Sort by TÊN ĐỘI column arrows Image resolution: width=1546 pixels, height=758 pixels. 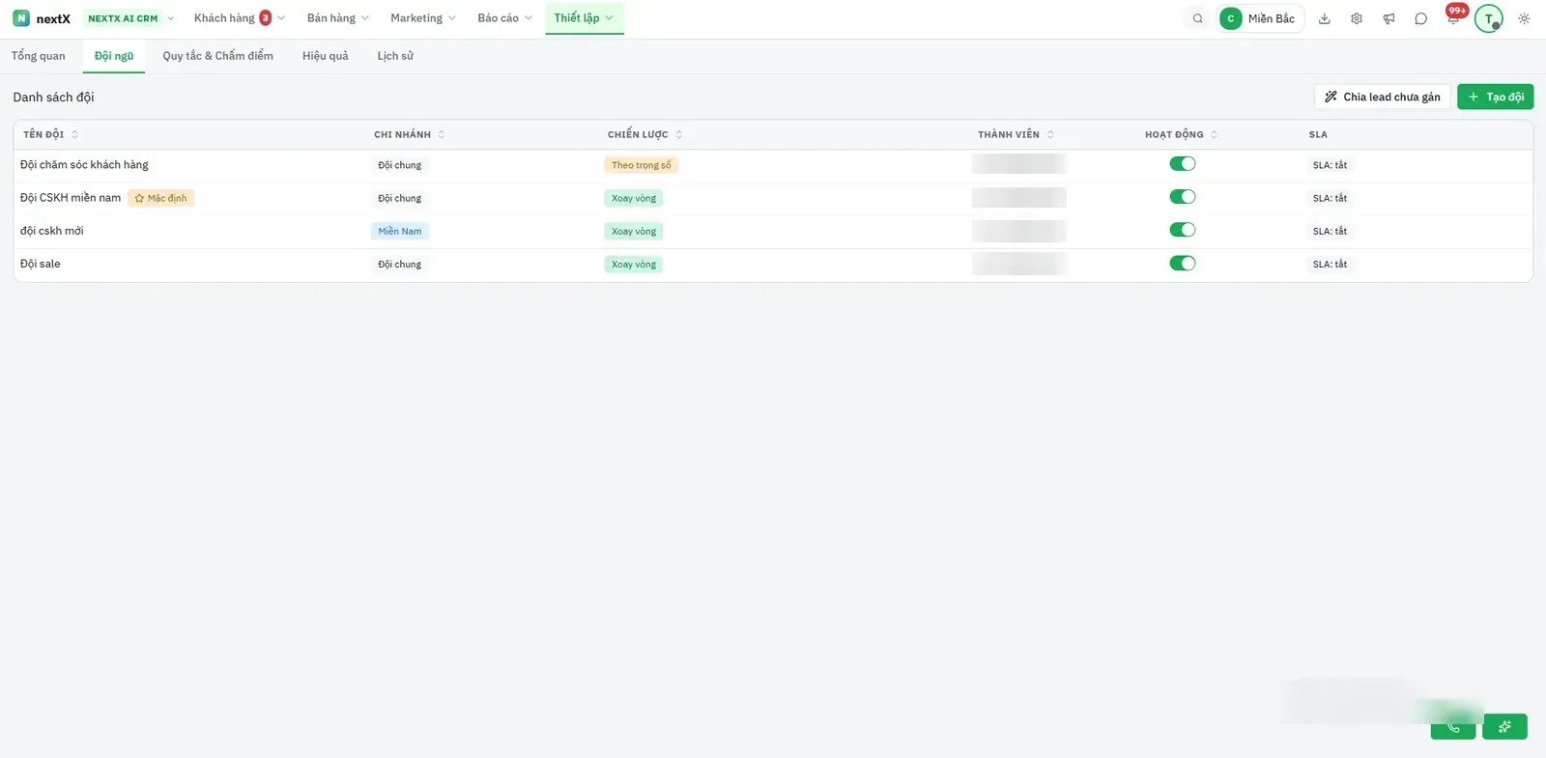tap(74, 134)
